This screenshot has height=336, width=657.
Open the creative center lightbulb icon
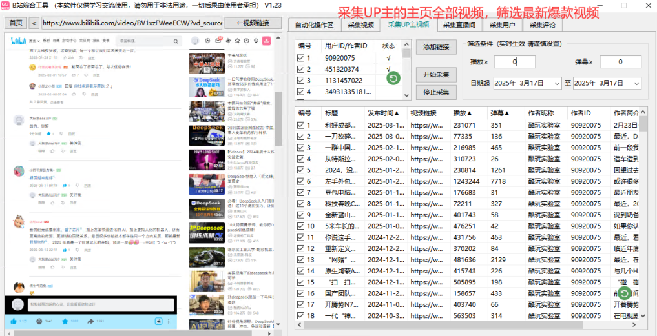pyautogui.click(x=256, y=41)
